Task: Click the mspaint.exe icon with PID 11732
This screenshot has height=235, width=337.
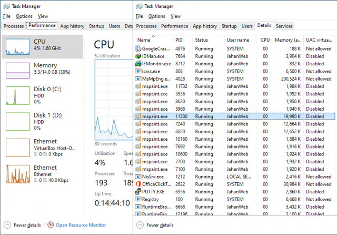Action: (138, 86)
